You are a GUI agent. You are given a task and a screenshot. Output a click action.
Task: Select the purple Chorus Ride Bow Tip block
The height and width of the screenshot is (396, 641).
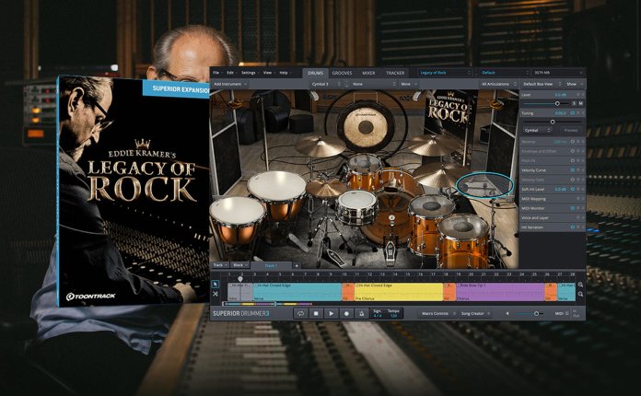click(x=500, y=292)
